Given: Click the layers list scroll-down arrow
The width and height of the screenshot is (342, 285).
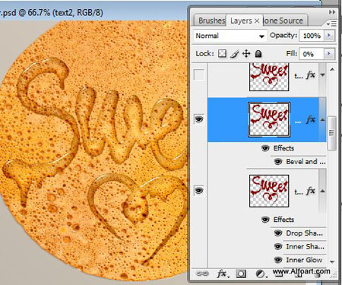Looking at the screenshot, I should click(332, 261).
